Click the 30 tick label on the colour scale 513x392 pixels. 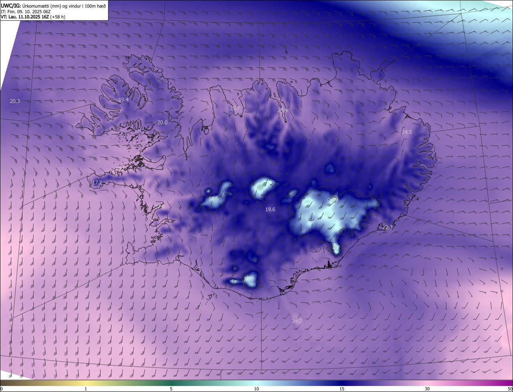coord(427,389)
